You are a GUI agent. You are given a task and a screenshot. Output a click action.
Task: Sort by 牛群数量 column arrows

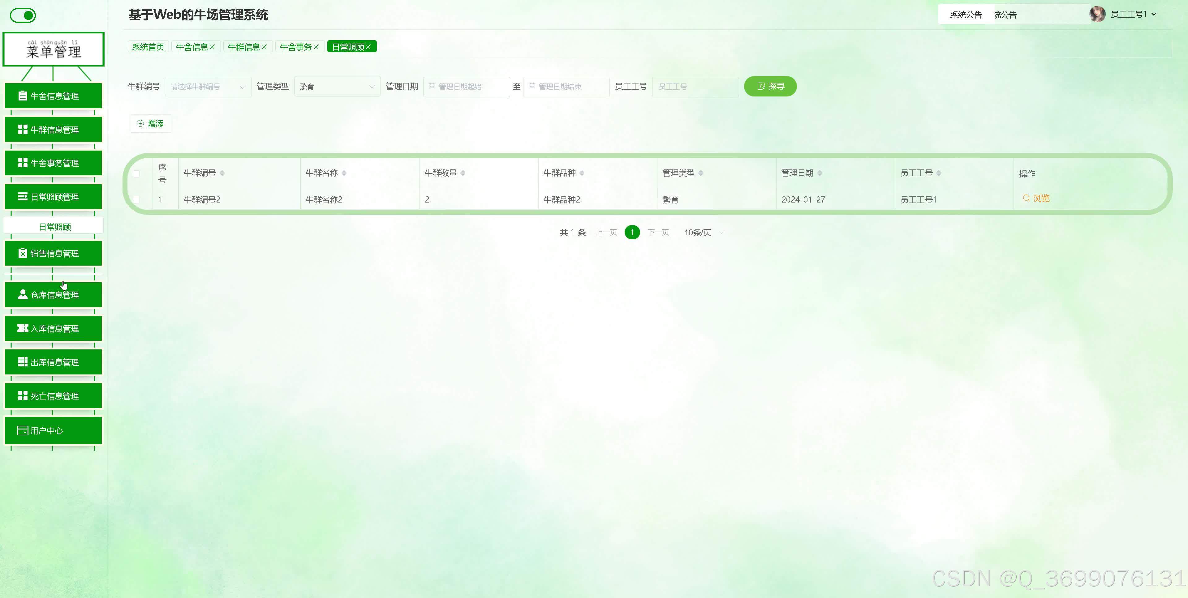pyautogui.click(x=463, y=173)
